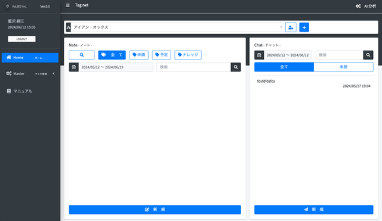The image size is (382, 221).
Task: Toggle the 予定 tag filter
Action: (162, 55)
